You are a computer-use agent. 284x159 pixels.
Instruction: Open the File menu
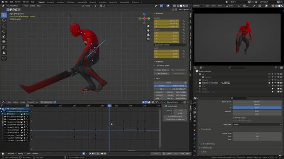[x=7, y=2]
